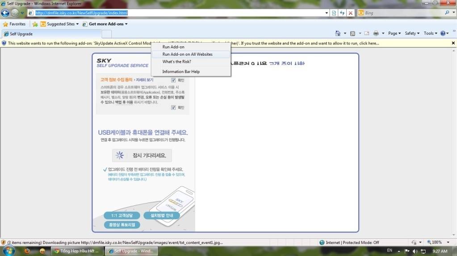Open the search provider dropdown arrow
Screen dimensions: 457x256
coord(453,12)
